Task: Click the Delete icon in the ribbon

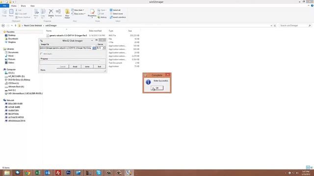Action: [x=51, y=13]
